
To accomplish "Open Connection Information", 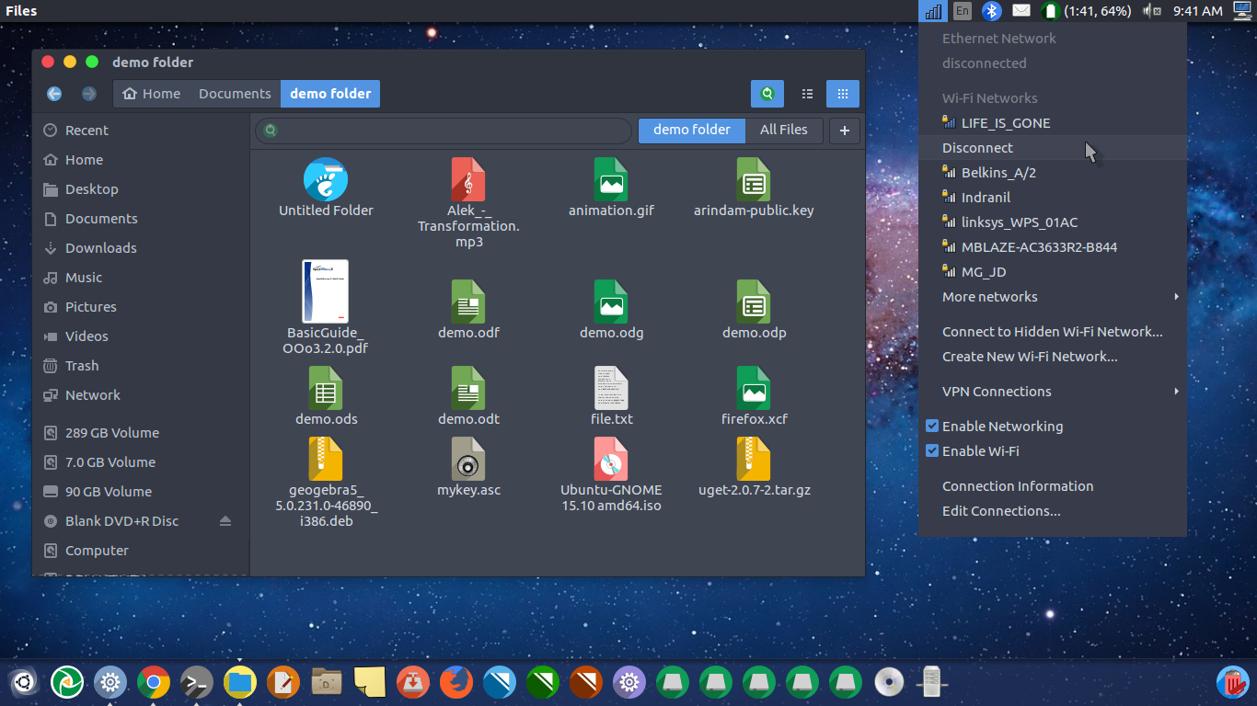I will click(x=1018, y=485).
